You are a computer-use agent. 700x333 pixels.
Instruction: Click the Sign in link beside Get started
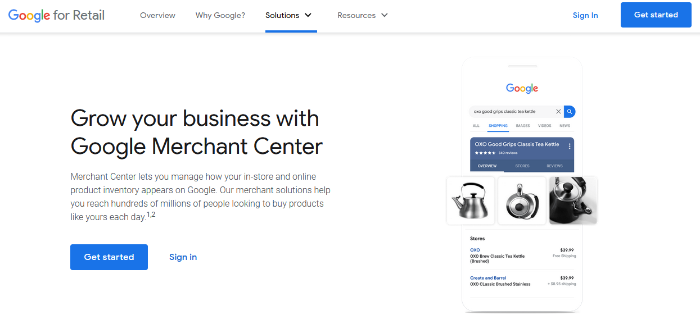point(183,257)
